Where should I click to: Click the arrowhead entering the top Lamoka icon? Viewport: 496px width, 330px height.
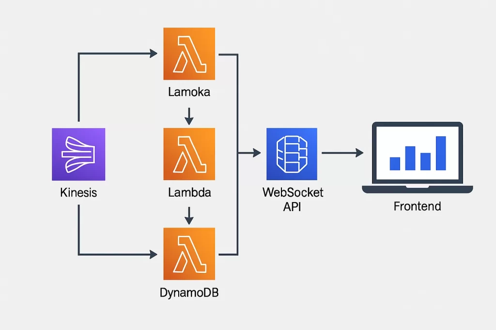155,54
